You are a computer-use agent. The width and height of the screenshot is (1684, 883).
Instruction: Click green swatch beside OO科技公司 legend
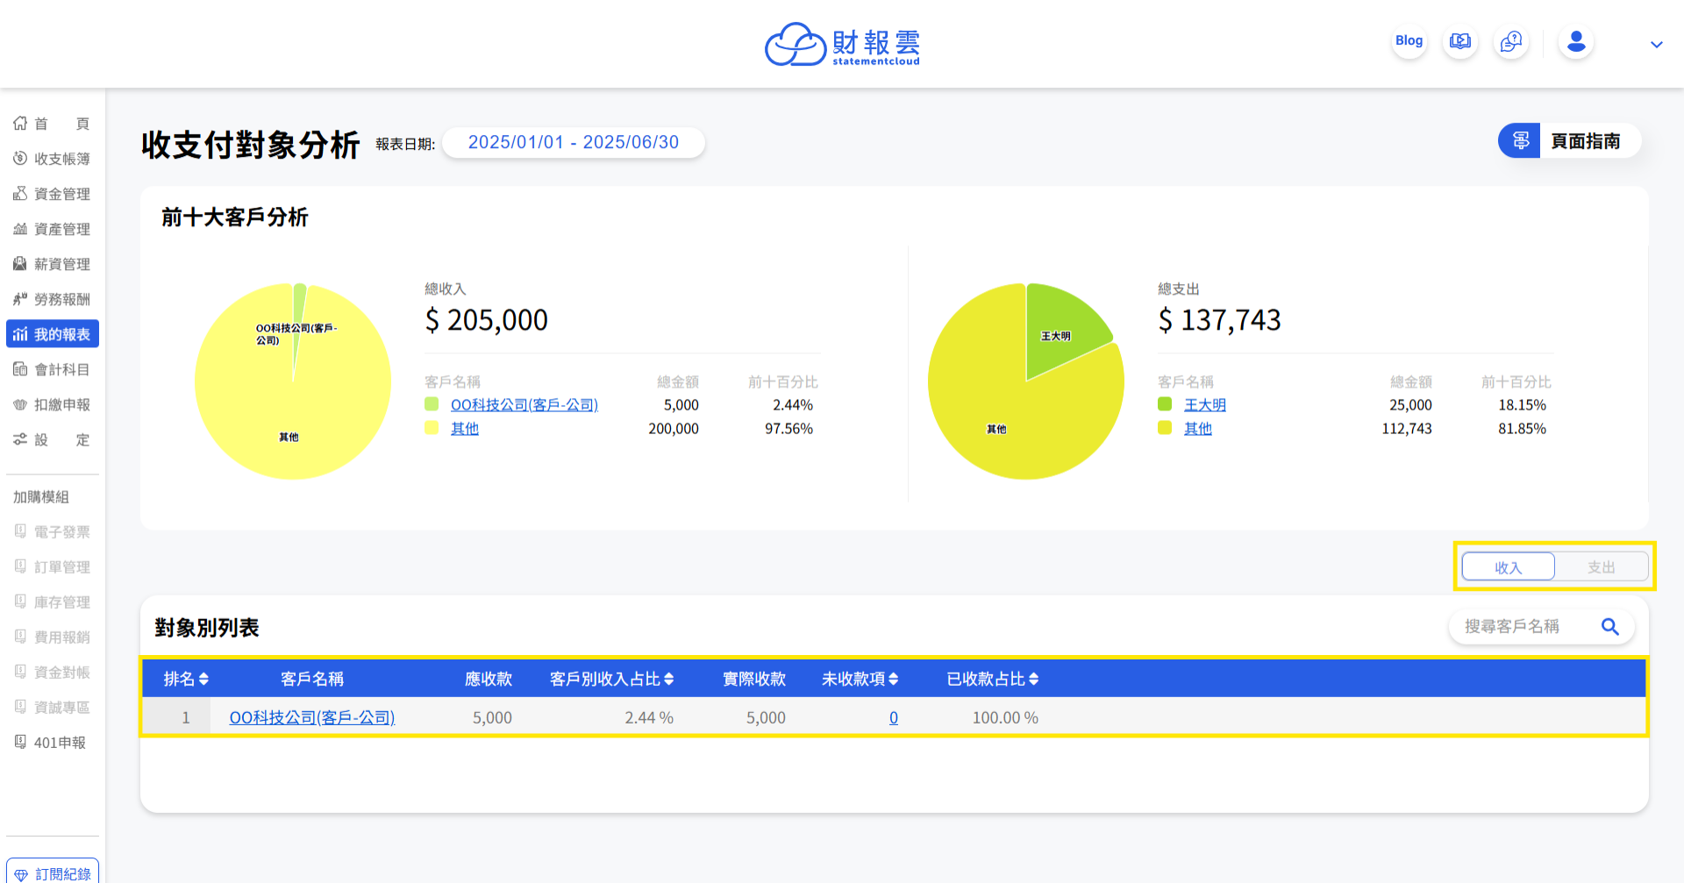tap(432, 404)
